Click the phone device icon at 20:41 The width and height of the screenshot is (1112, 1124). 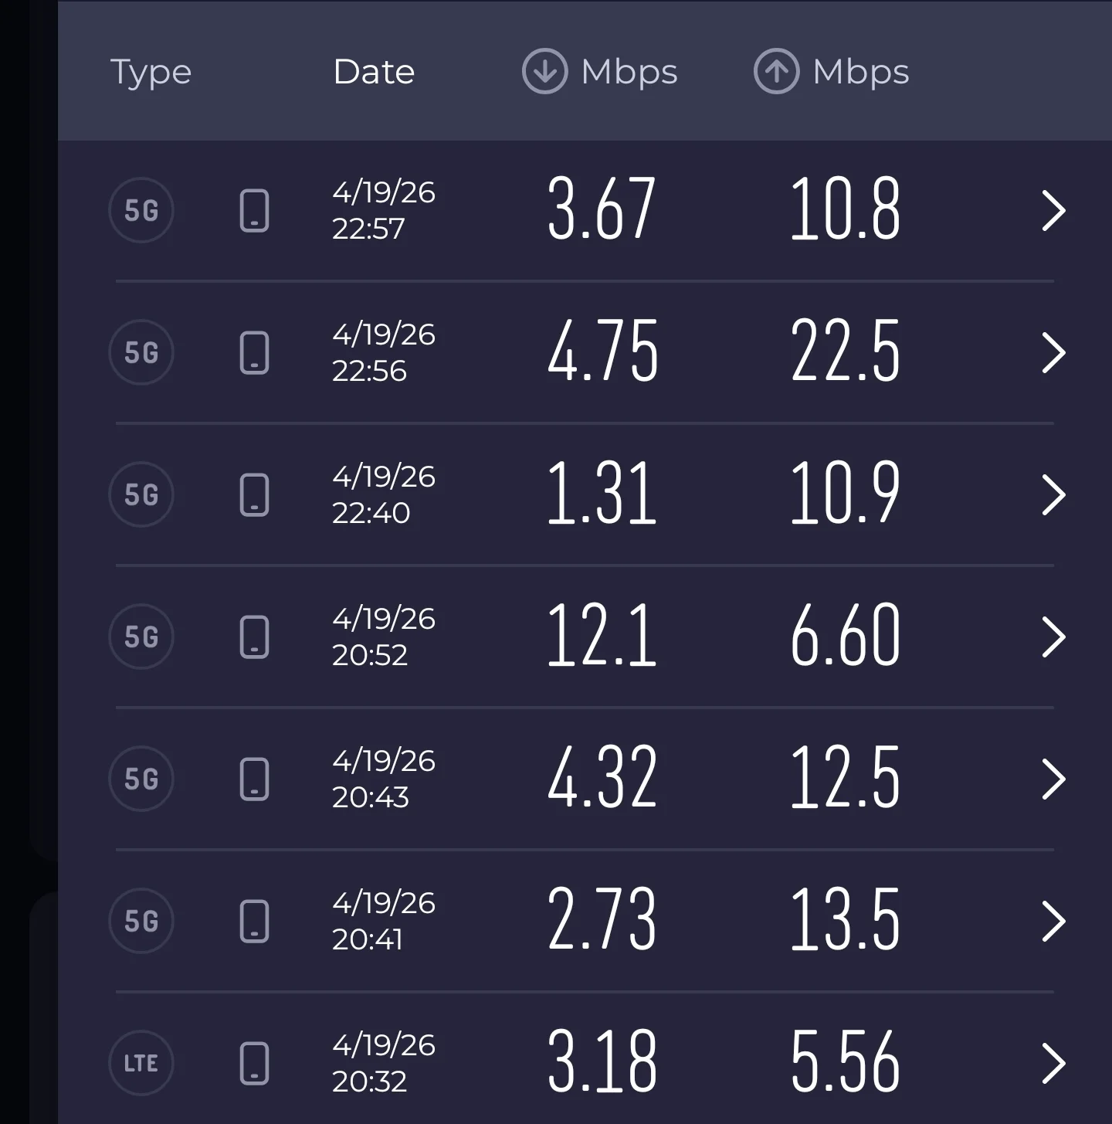(x=254, y=921)
